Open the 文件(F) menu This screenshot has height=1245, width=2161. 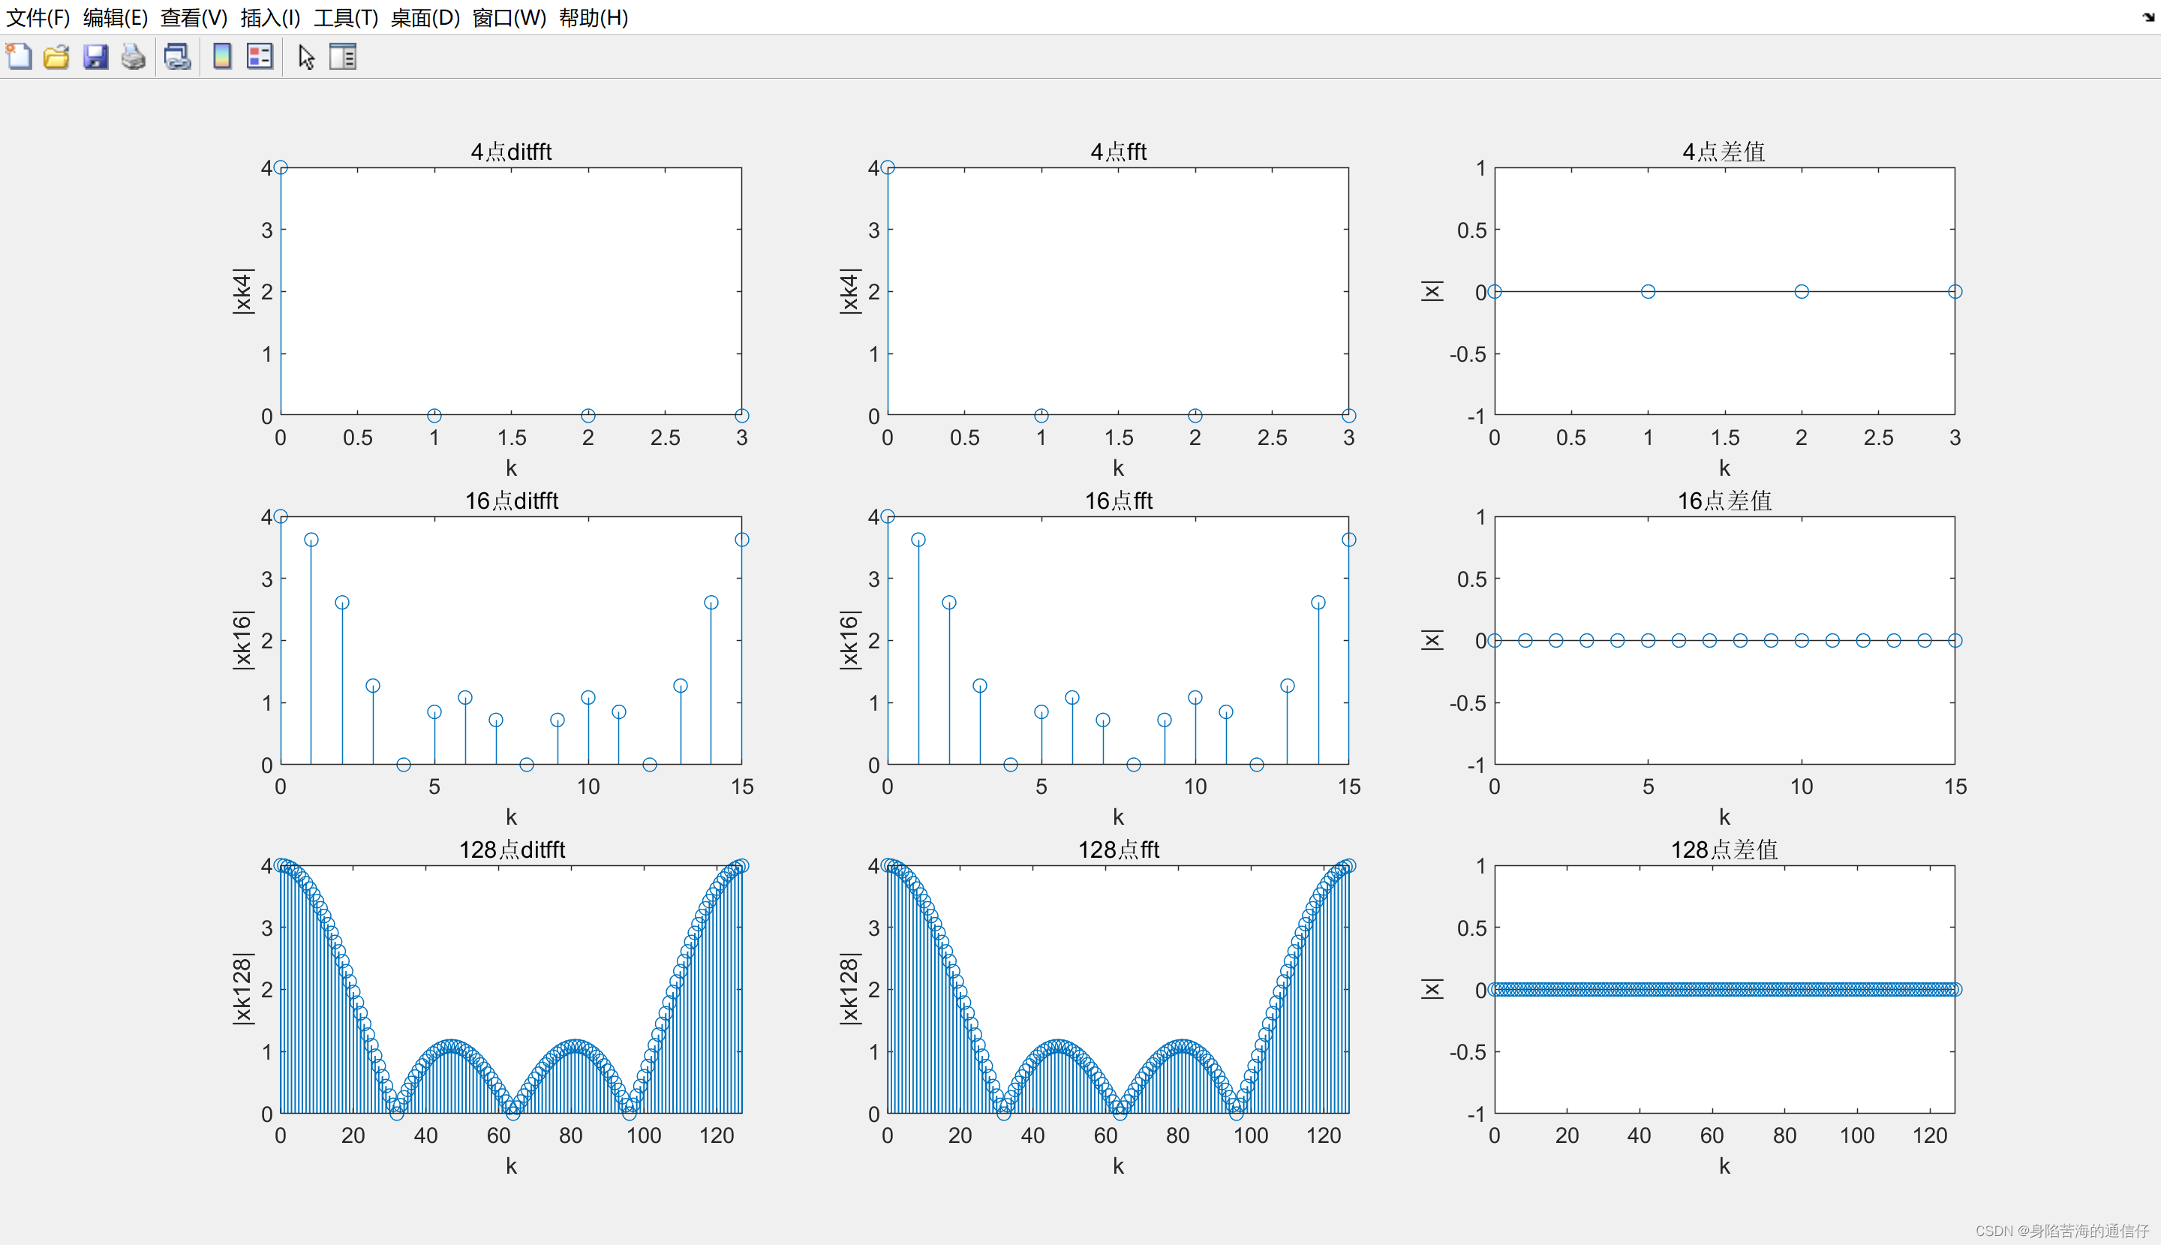38,17
